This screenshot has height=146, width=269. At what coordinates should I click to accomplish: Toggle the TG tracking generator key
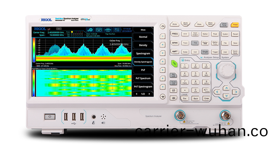click(196, 43)
